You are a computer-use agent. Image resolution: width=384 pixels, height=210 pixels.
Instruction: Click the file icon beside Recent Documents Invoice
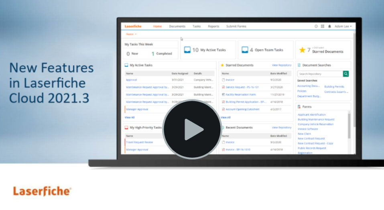pyautogui.click(x=223, y=142)
